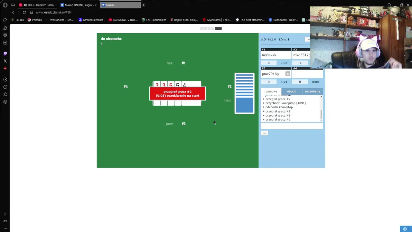Screen dimensions: 412x232
Task: Switch to the Makao ONLINE, zagraj tab
Action: point(79,5)
